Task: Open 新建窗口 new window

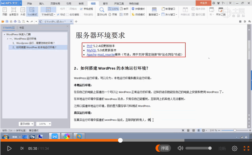Action: pyautogui.click(x=168, y=9)
